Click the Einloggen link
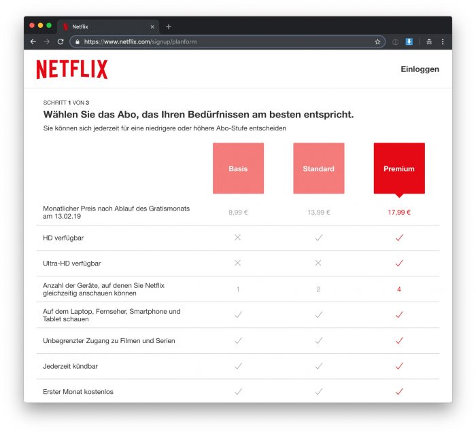 (420, 69)
